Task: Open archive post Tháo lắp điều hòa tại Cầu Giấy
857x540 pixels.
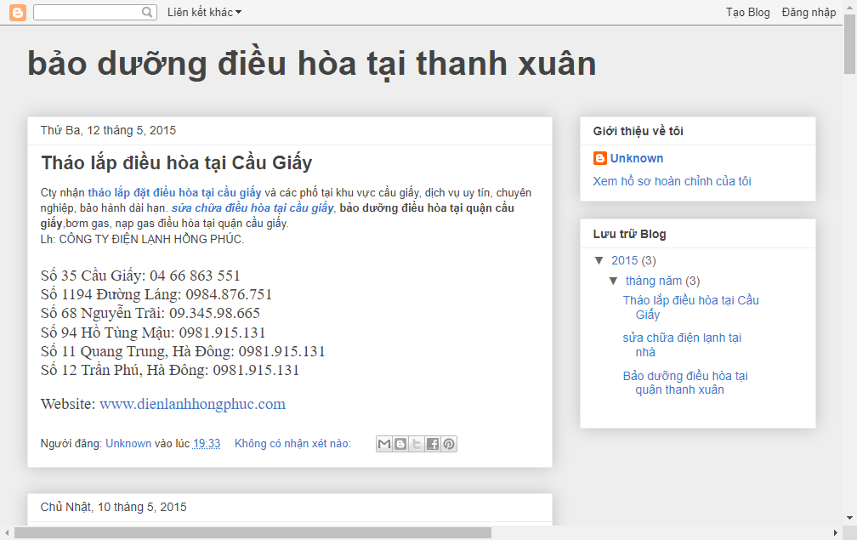Action: [x=691, y=307]
